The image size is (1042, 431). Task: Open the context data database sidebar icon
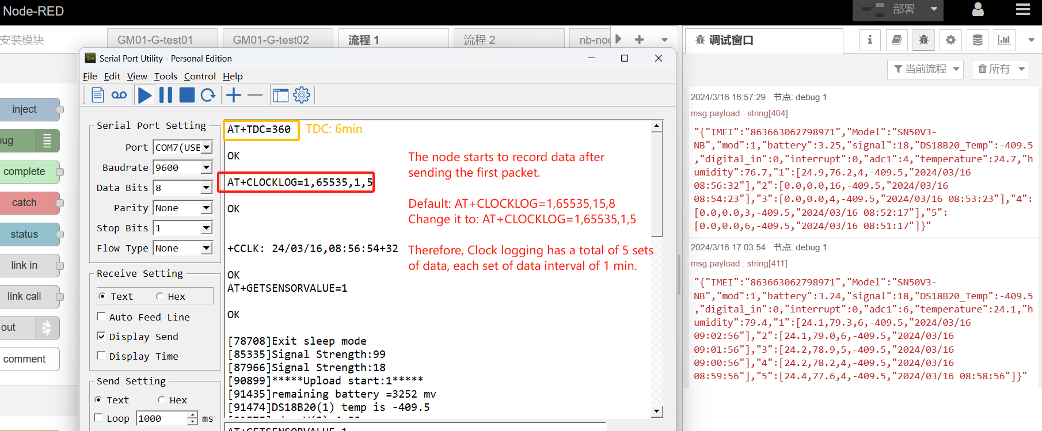(978, 40)
